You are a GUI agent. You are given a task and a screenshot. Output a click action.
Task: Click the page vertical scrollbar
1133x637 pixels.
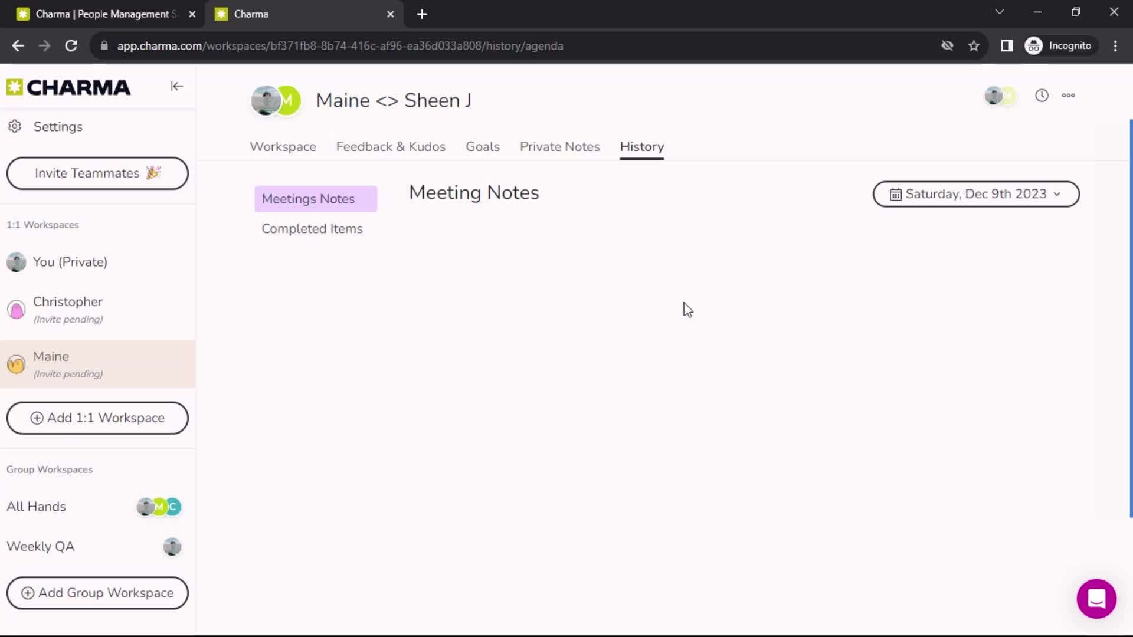[x=1131, y=318]
